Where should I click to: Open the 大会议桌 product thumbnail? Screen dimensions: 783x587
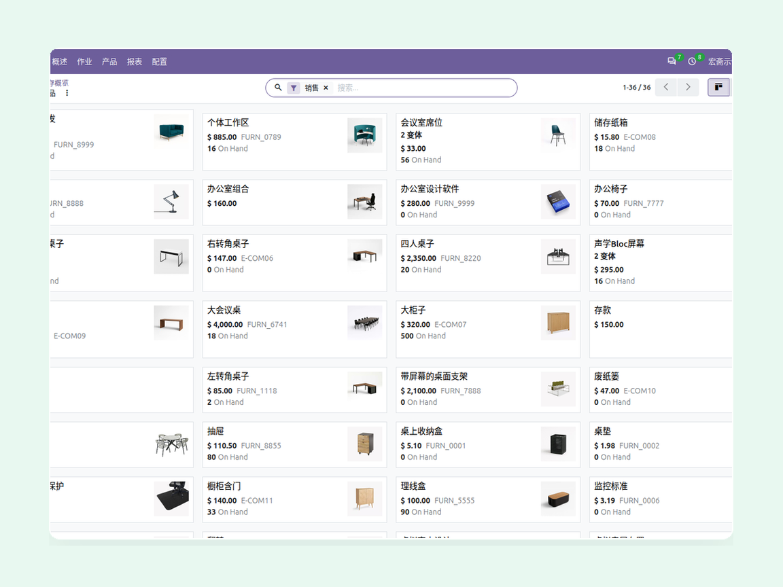pos(364,323)
